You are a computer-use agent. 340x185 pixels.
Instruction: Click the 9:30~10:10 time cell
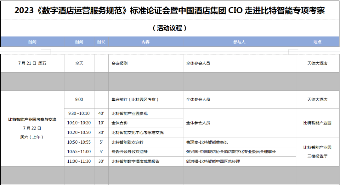pyautogui.click(x=79, y=114)
